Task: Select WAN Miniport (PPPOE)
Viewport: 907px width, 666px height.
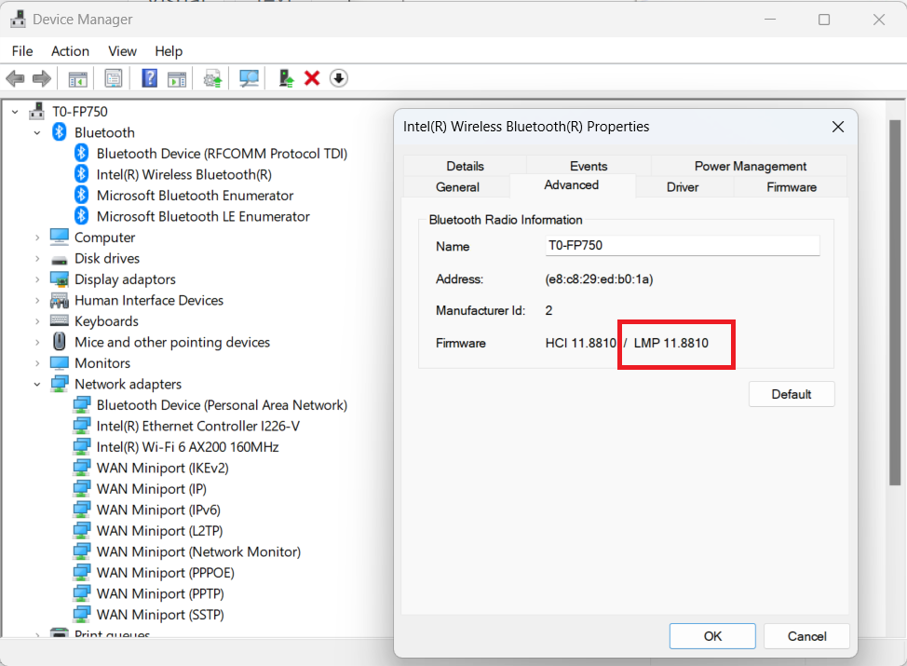Action: [x=166, y=572]
